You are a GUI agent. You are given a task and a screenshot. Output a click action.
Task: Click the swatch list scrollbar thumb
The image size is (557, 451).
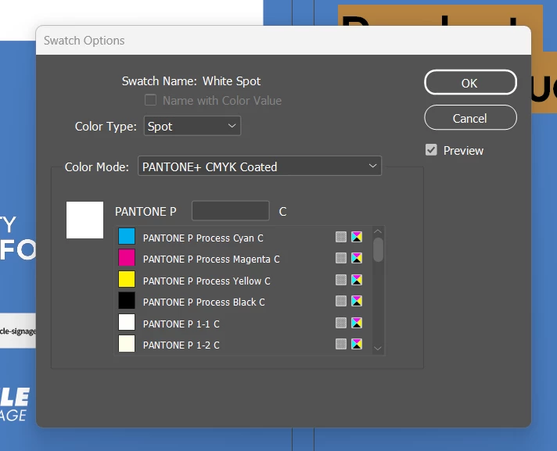[x=379, y=249]
